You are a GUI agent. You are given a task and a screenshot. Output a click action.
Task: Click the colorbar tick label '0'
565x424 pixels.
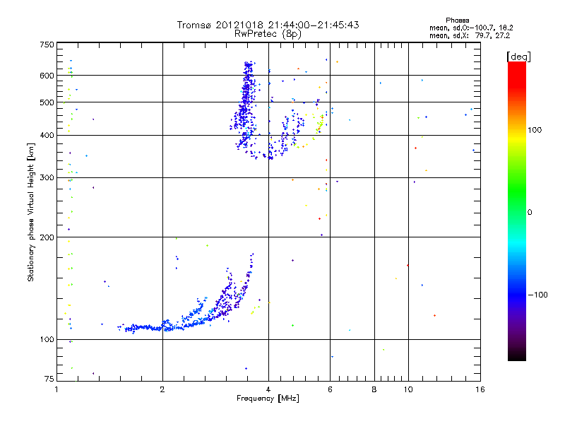[x=530, y=213]
